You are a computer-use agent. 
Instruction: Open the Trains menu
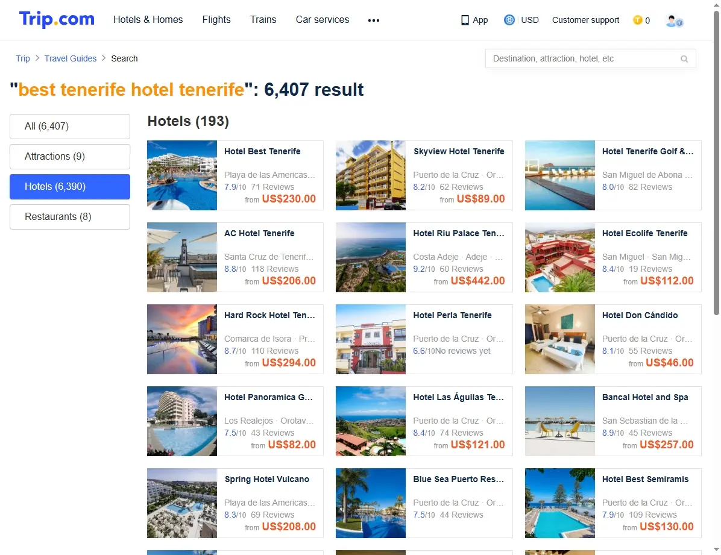coord(263,20)
